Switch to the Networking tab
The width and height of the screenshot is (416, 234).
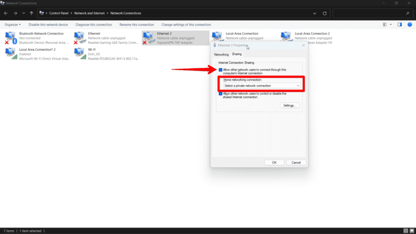(221, 54)
